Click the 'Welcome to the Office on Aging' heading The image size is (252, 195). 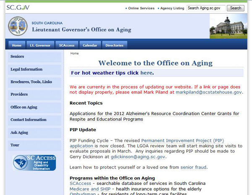point(155,63)
